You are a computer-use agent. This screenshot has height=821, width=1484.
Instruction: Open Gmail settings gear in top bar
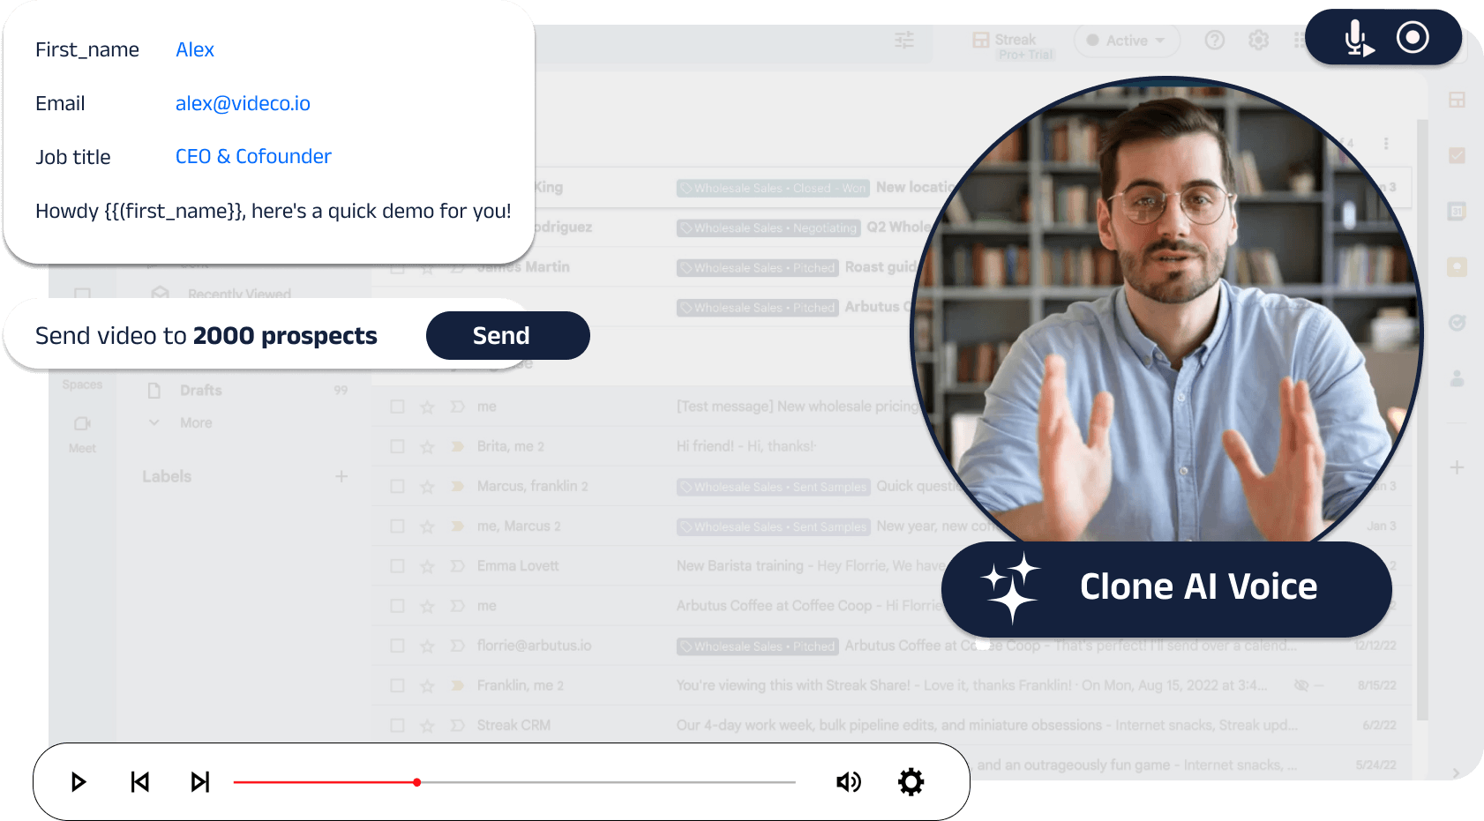click(1259, 40)
